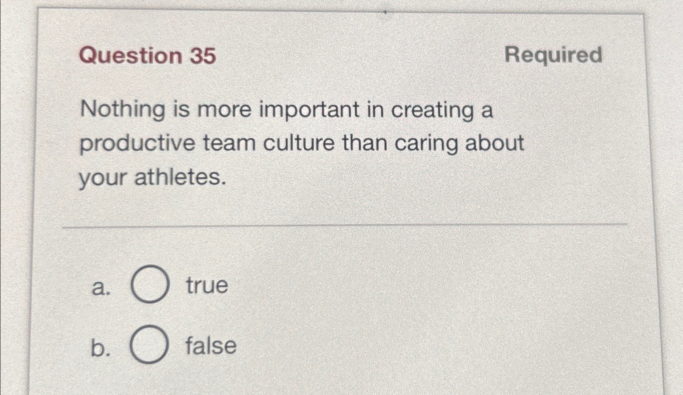Click the question statement text
683x395 pixels.
(x=284, y=143)
